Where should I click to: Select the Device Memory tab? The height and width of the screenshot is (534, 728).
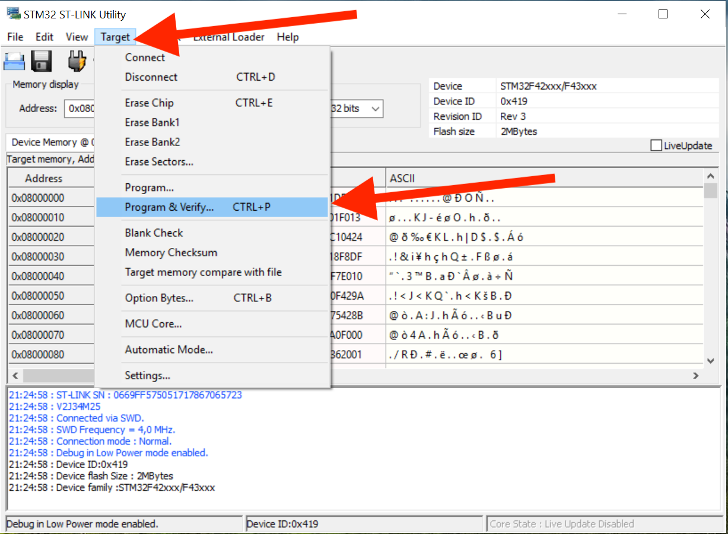[x=50, y=142]
